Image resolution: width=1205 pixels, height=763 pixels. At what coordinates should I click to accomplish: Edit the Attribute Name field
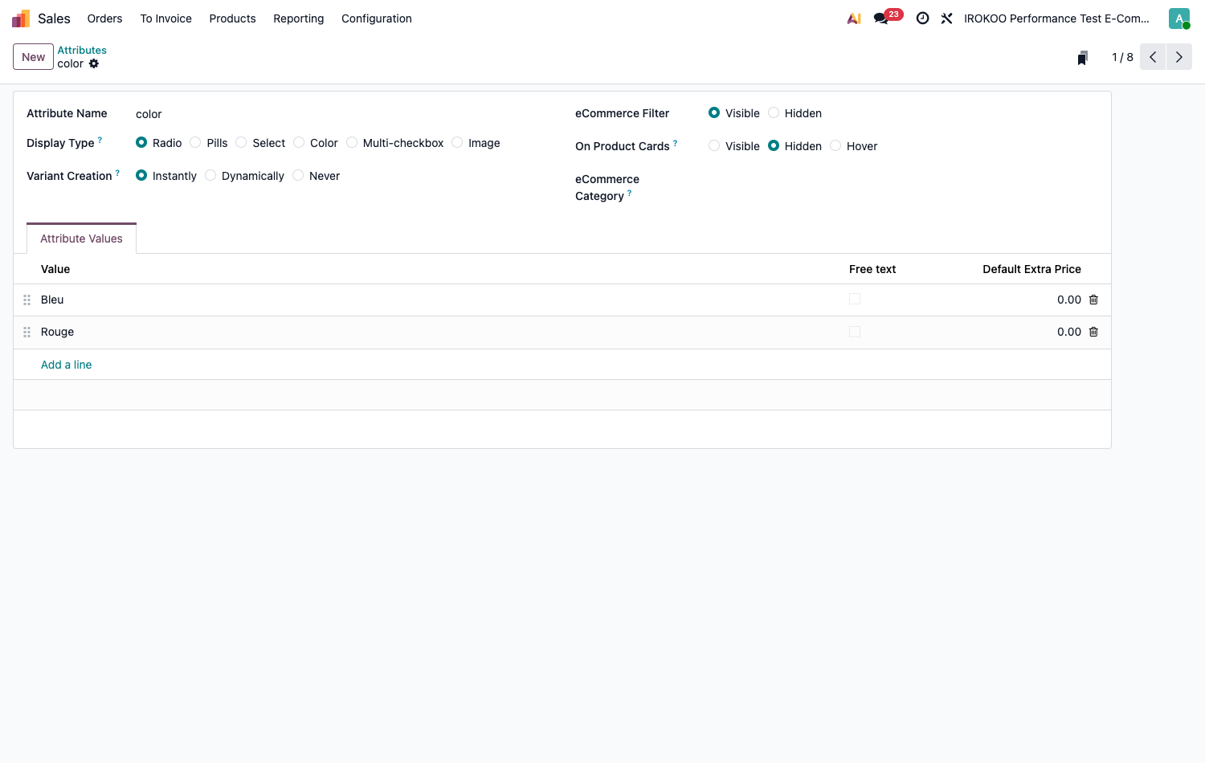pos(341,114)
